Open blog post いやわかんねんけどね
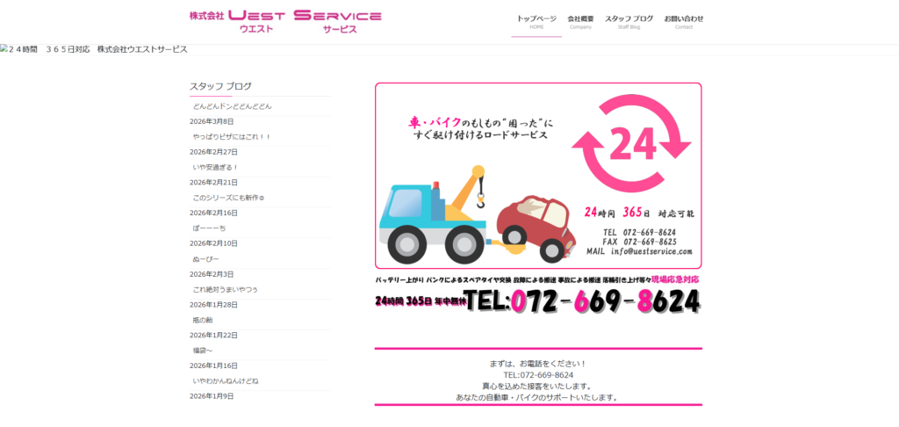 pyautogui.click(x=226, y=380)
